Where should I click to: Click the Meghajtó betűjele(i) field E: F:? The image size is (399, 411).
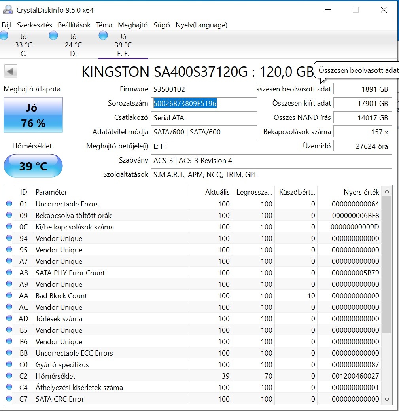204,146
